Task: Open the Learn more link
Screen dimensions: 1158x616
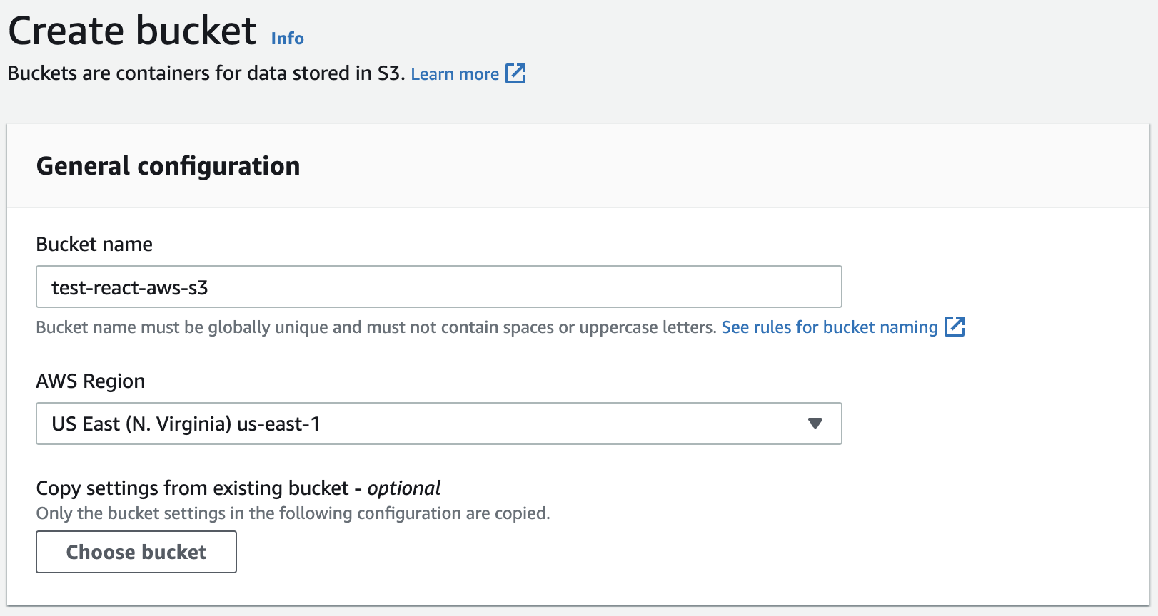Action: click(x=455, y=74)
